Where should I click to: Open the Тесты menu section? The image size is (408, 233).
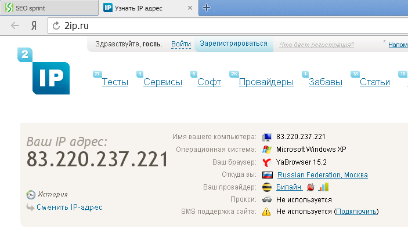coord(115,82)
